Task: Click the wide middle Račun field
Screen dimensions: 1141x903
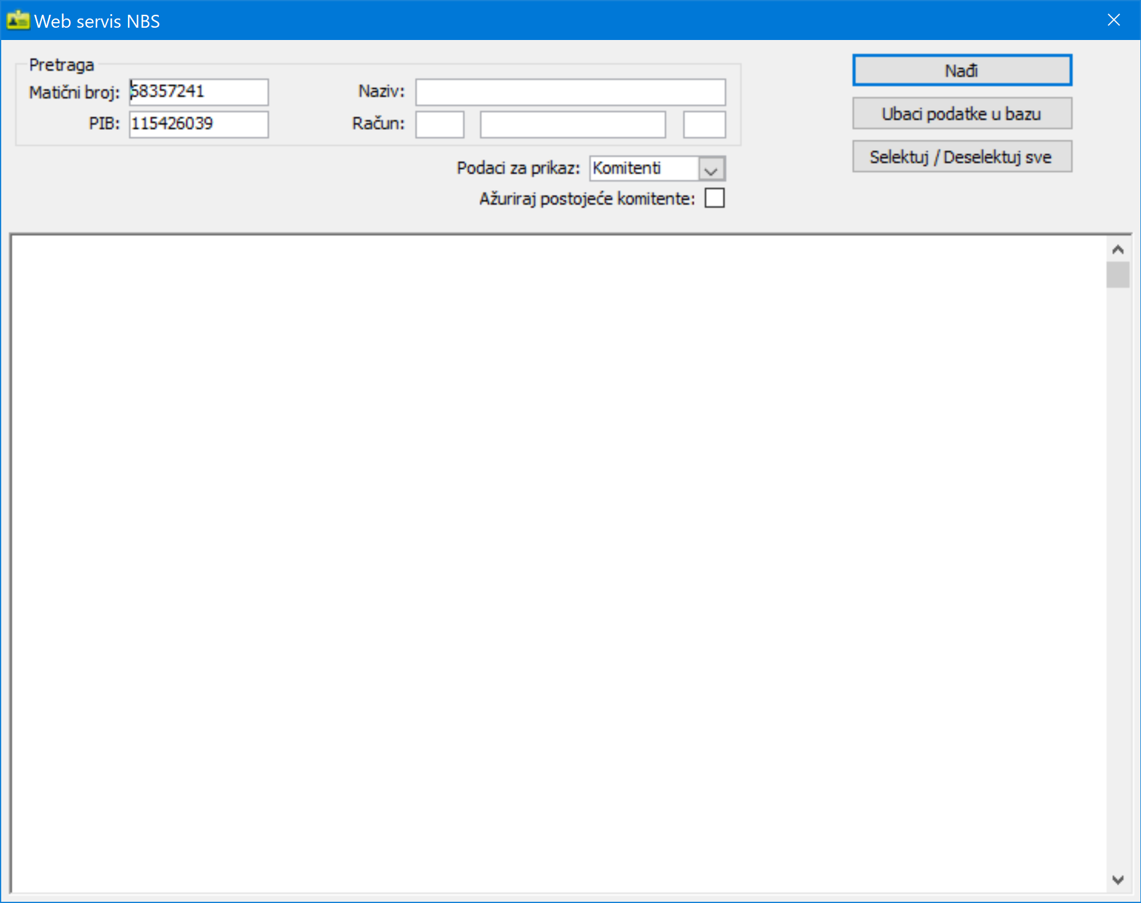Action: [573, 124]
